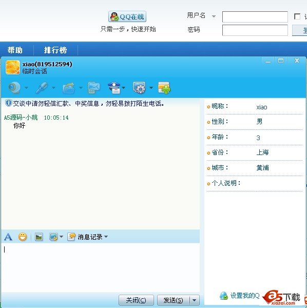Open the send SMS message icon

94,88
